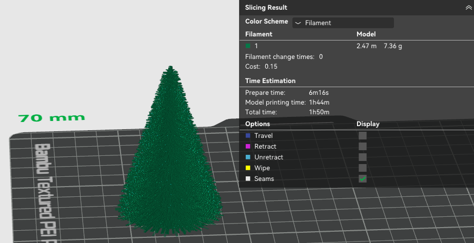Click the Cost value 0.15
This screenshot has height=243, width=474.
point(271,67)
